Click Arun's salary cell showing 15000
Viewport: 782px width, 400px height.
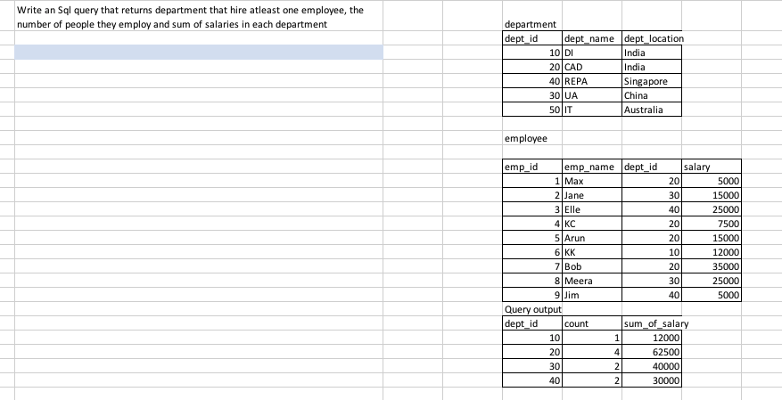[712, 238]
